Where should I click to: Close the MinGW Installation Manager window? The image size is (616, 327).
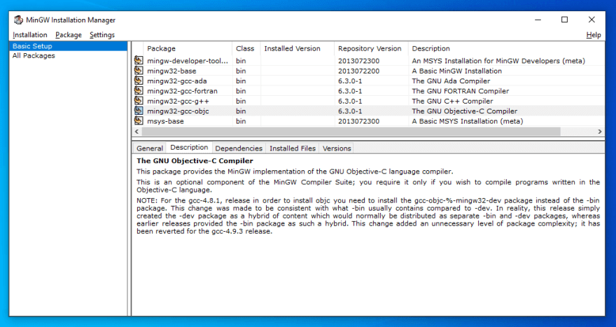[591, 20]
